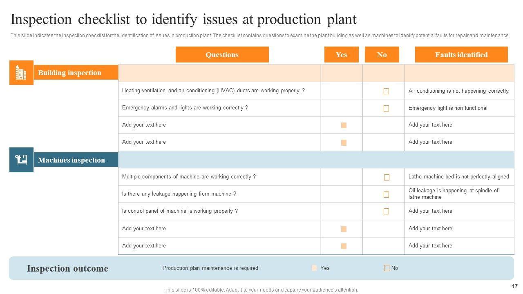This screenshot has width=523, height=294.
Task: Click the oil leakage fault description cell
Action: (453, 194)
